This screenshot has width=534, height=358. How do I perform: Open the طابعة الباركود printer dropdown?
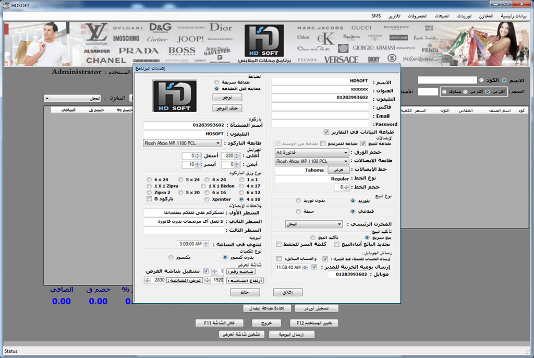tap(182, 143)
